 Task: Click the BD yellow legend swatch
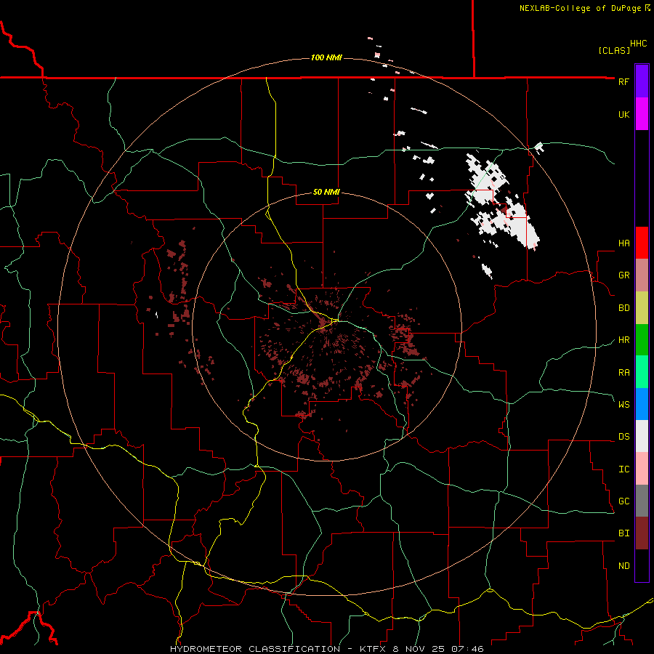click(x=642, y=308)
